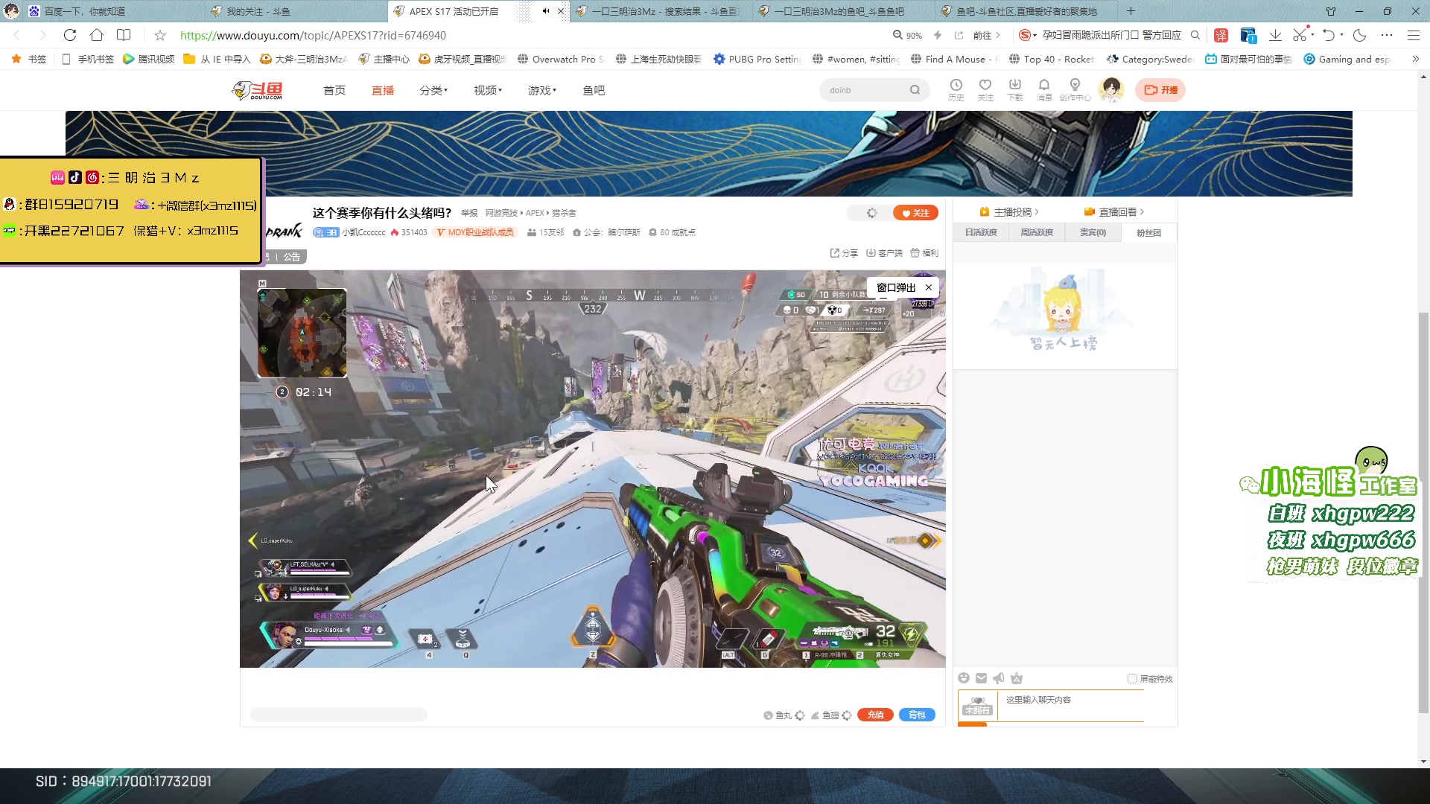Viewport: 1430px width, 804px height.
Task: Tick the 屏蔽特效 checkbox
Action: coord(1132,679)
